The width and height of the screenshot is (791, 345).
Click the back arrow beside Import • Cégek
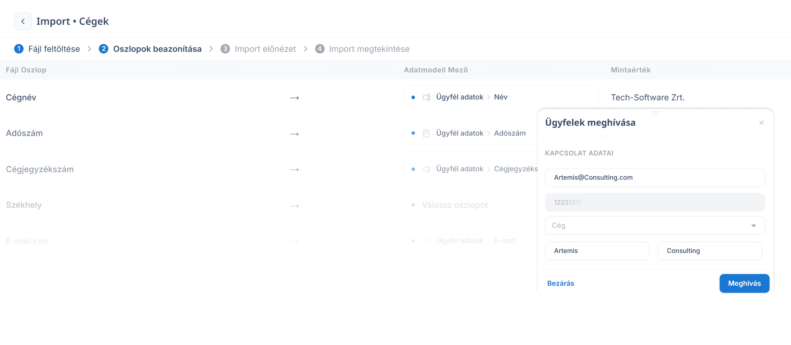[x=23, y=21]
